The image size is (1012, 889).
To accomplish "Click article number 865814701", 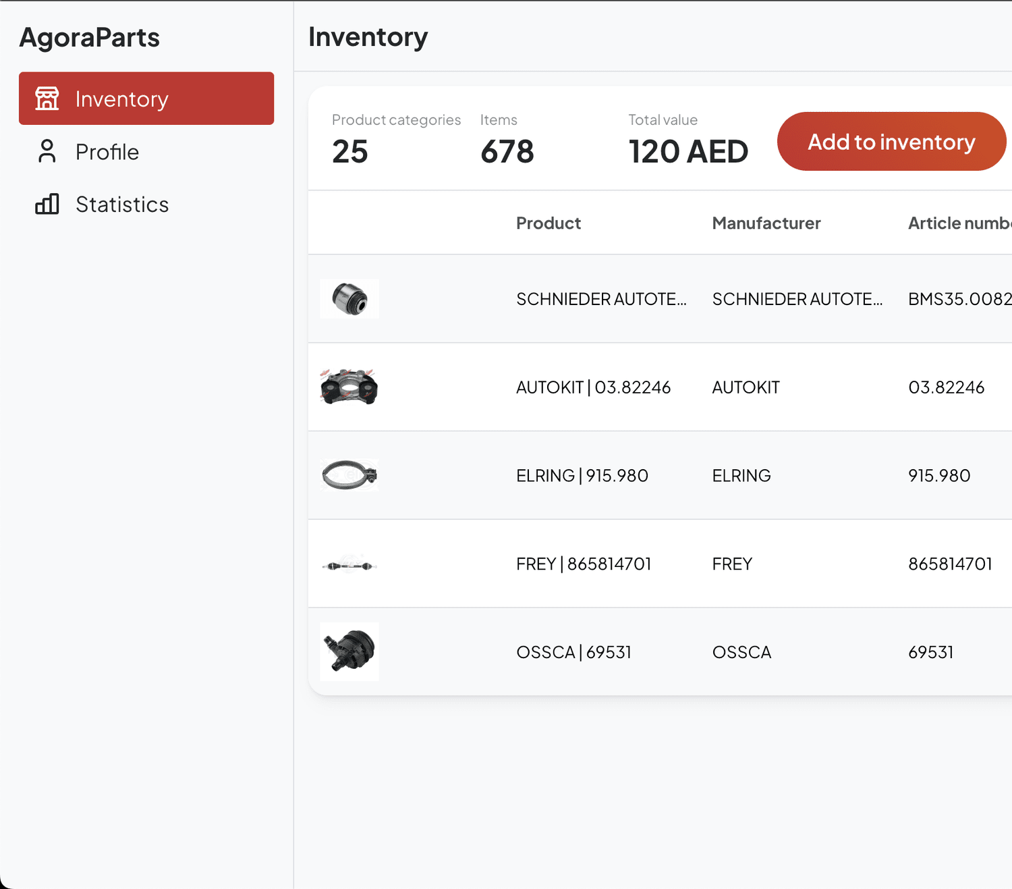I will (x=951, y=564).
